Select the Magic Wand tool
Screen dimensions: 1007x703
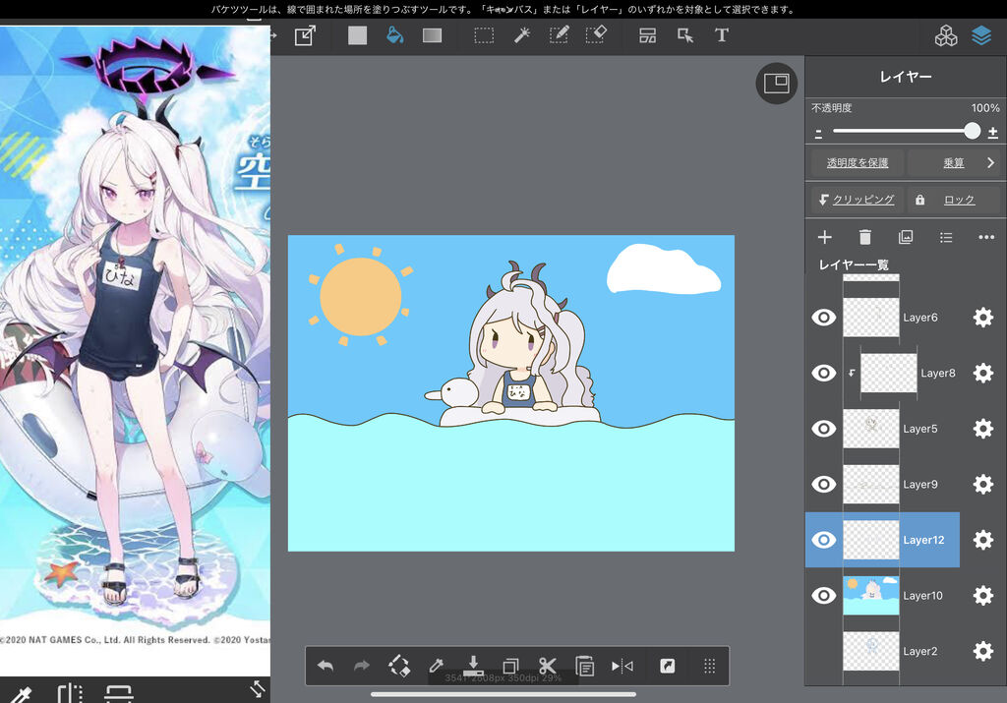pos(521,35)
